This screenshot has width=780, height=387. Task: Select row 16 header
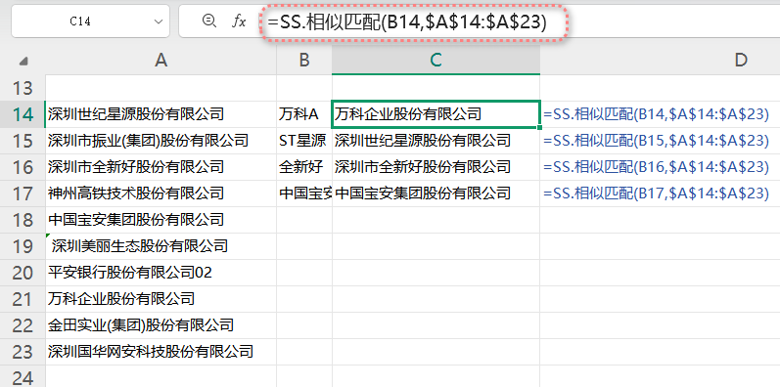pyautogui.click(x=23, y=167)
